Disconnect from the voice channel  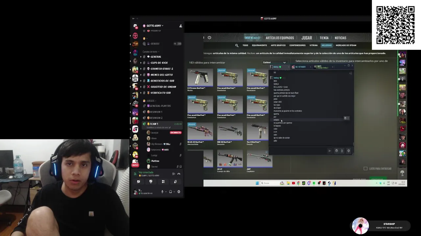(179, 174)
